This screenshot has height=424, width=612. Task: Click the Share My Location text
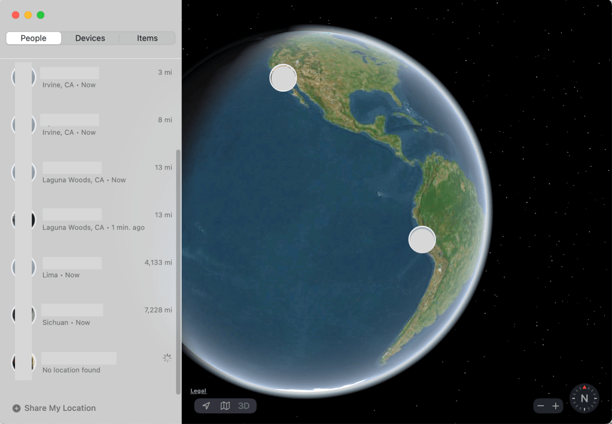point(60,408)
